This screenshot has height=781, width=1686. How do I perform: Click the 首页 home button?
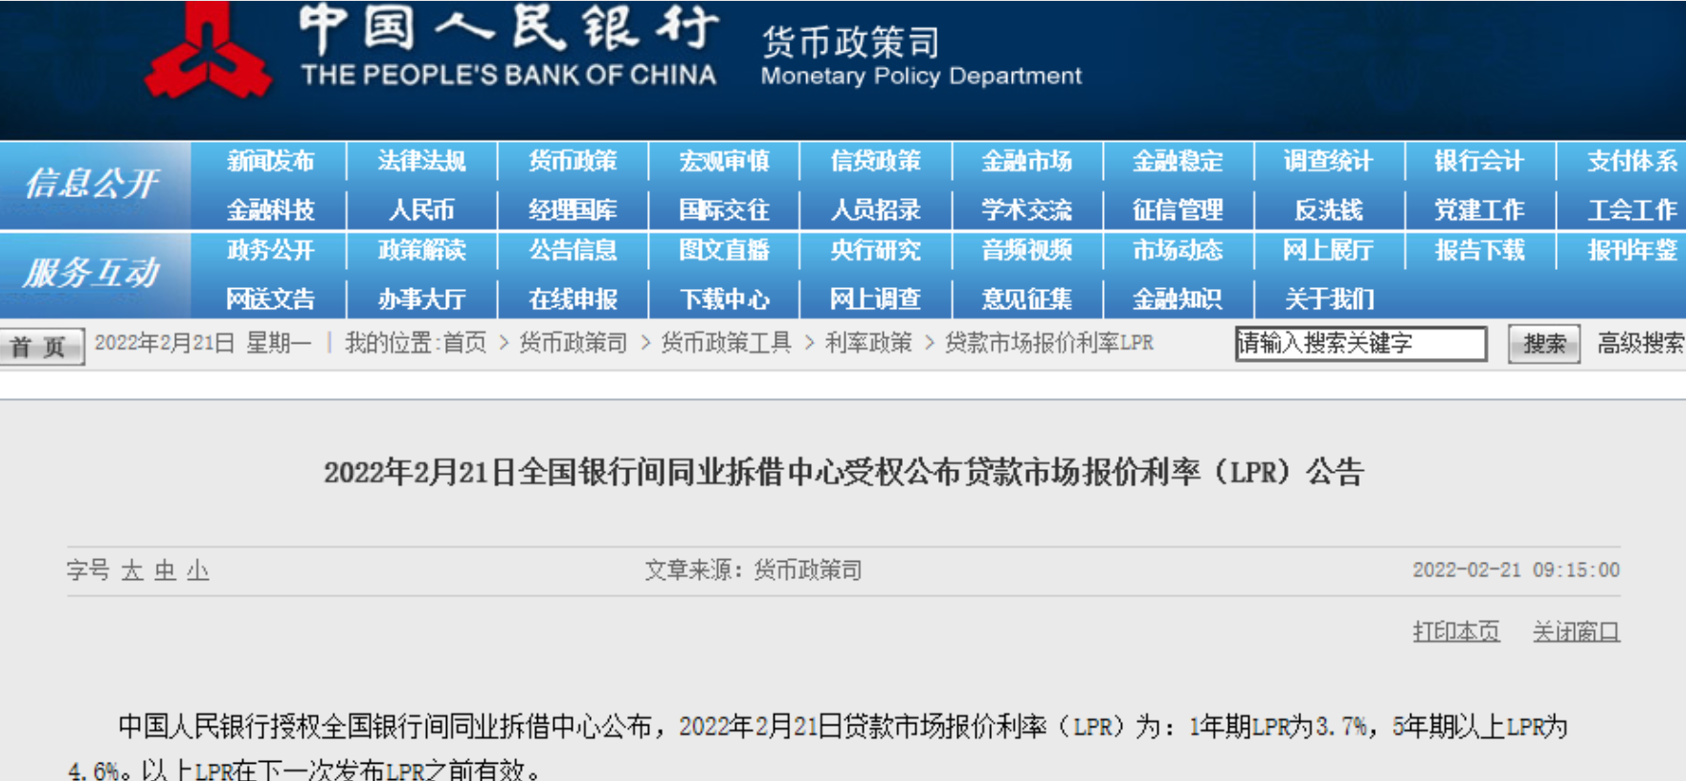point(40,346)
